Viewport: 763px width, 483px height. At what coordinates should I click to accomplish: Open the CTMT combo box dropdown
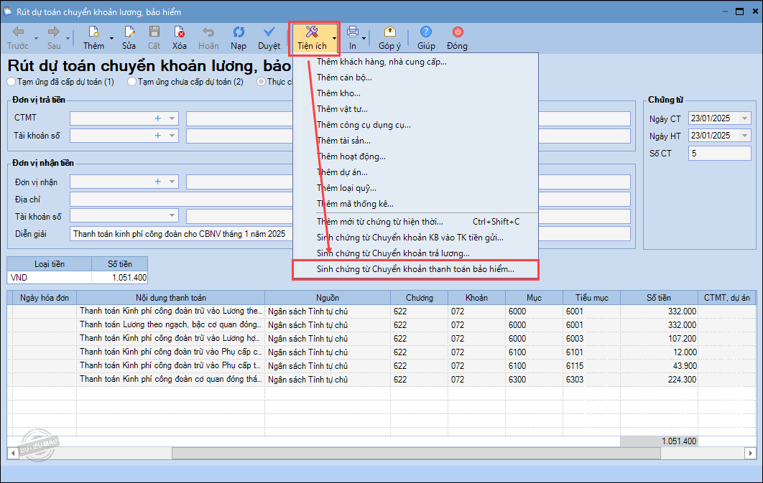(172, 118)
